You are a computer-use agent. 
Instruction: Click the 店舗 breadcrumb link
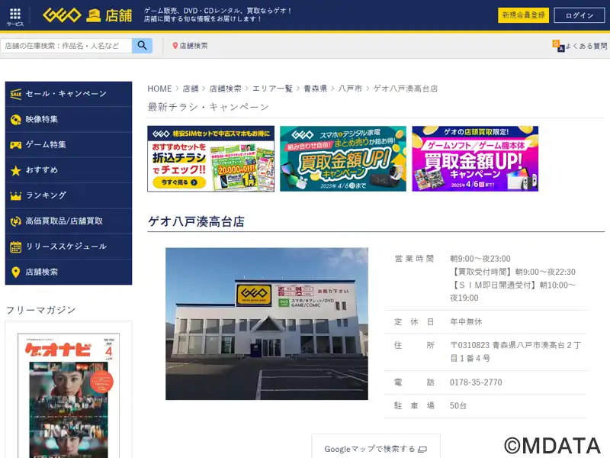(x=191, y=89)
